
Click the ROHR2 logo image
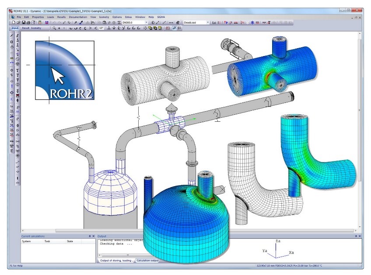tap(65, 70)
